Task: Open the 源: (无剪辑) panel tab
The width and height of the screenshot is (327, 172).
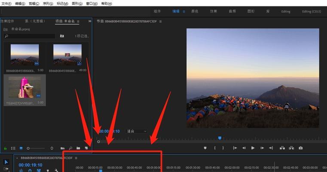Action: pos(35,21)
